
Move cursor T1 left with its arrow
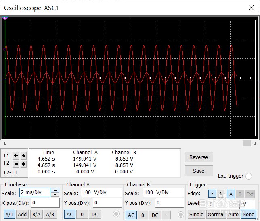click(16, 155)
